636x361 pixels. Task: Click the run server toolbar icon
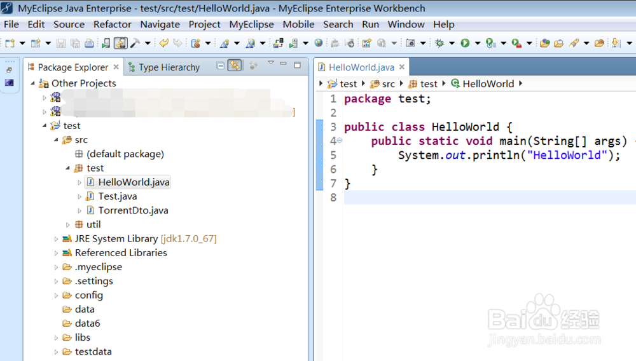pos(293,43)
